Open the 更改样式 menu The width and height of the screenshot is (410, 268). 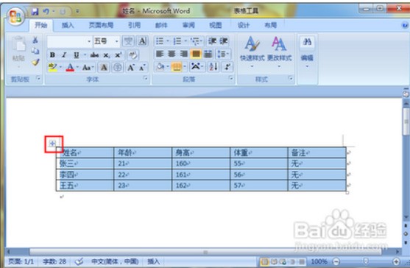tap(279, 52)
